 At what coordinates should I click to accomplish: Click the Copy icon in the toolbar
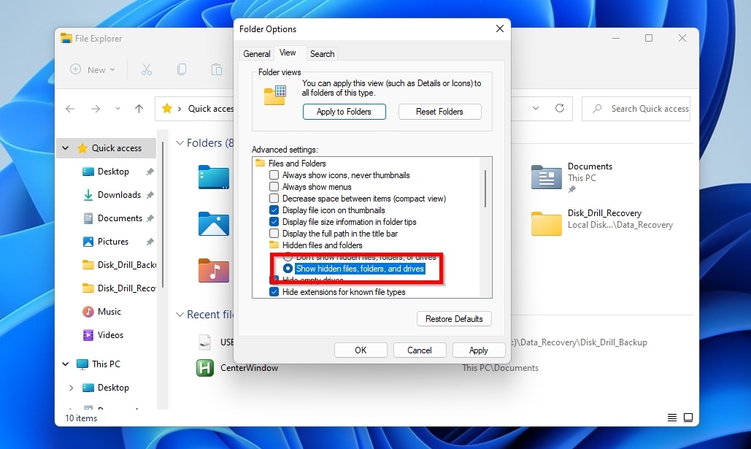coord(182,69)
